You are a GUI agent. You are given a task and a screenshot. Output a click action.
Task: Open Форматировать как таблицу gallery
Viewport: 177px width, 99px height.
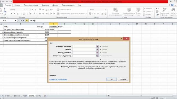tap(129, 12)
